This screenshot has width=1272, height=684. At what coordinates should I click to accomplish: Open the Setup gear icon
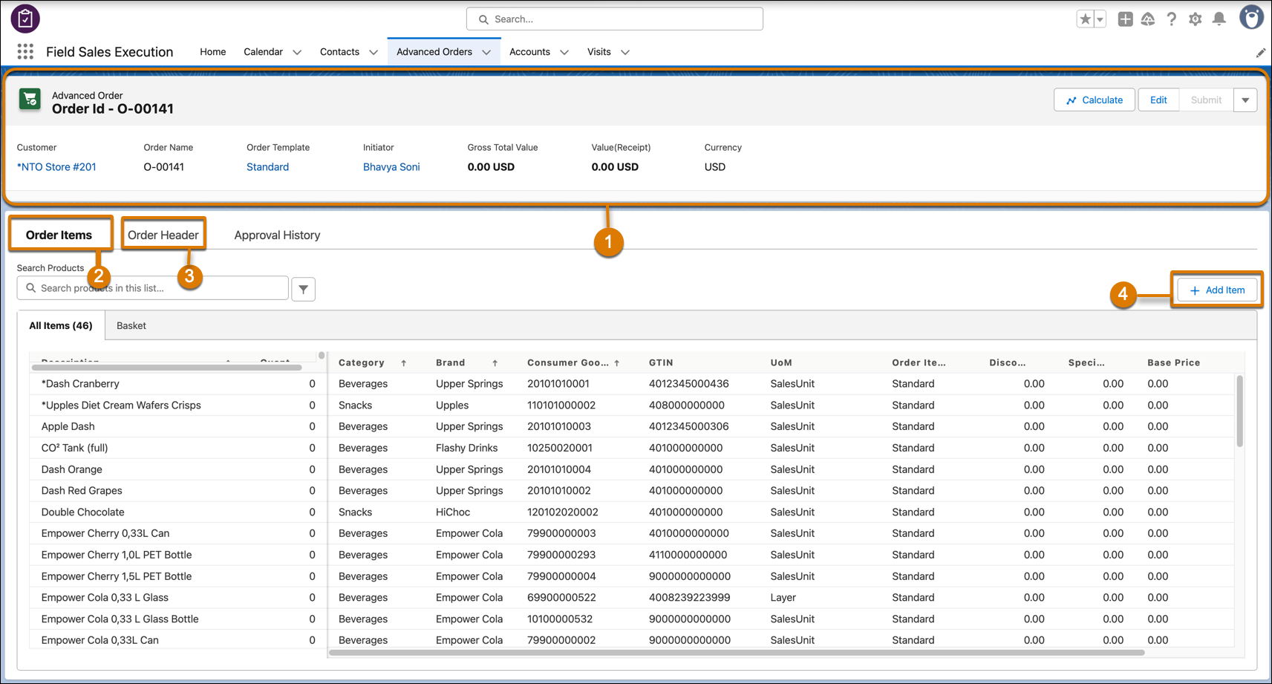point(1195,19)
